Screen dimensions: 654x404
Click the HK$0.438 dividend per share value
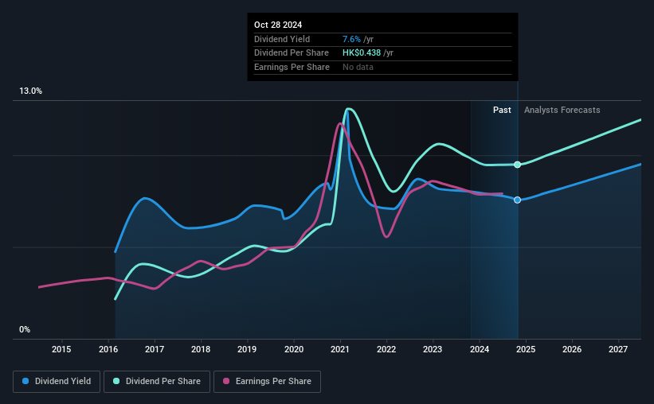point(362,53)
